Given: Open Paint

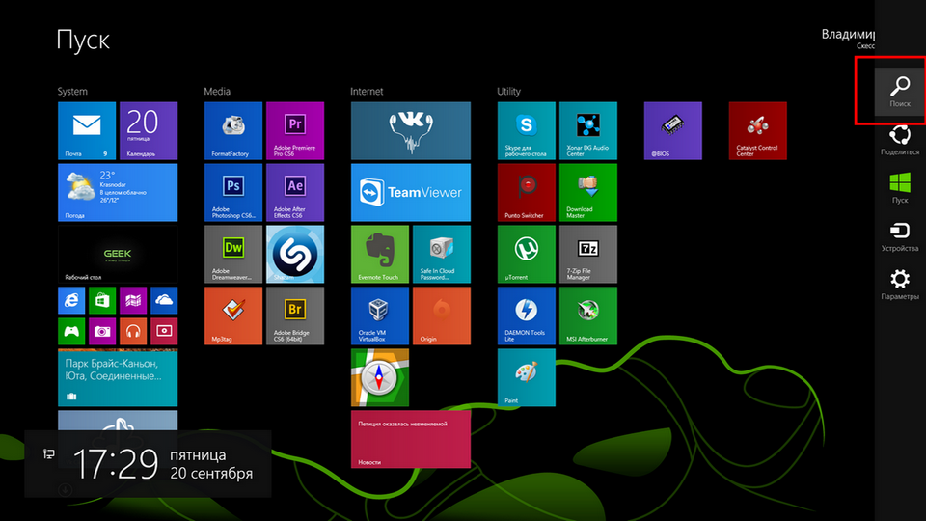Looking at the screenshot, I should [527, 377].
